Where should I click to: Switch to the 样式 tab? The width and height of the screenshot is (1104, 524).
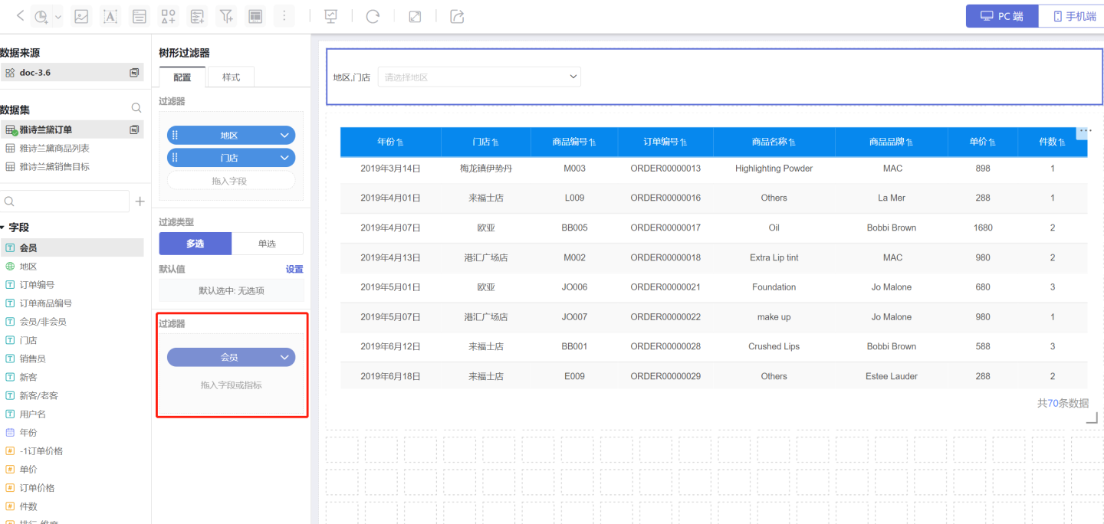click(231, 77)
